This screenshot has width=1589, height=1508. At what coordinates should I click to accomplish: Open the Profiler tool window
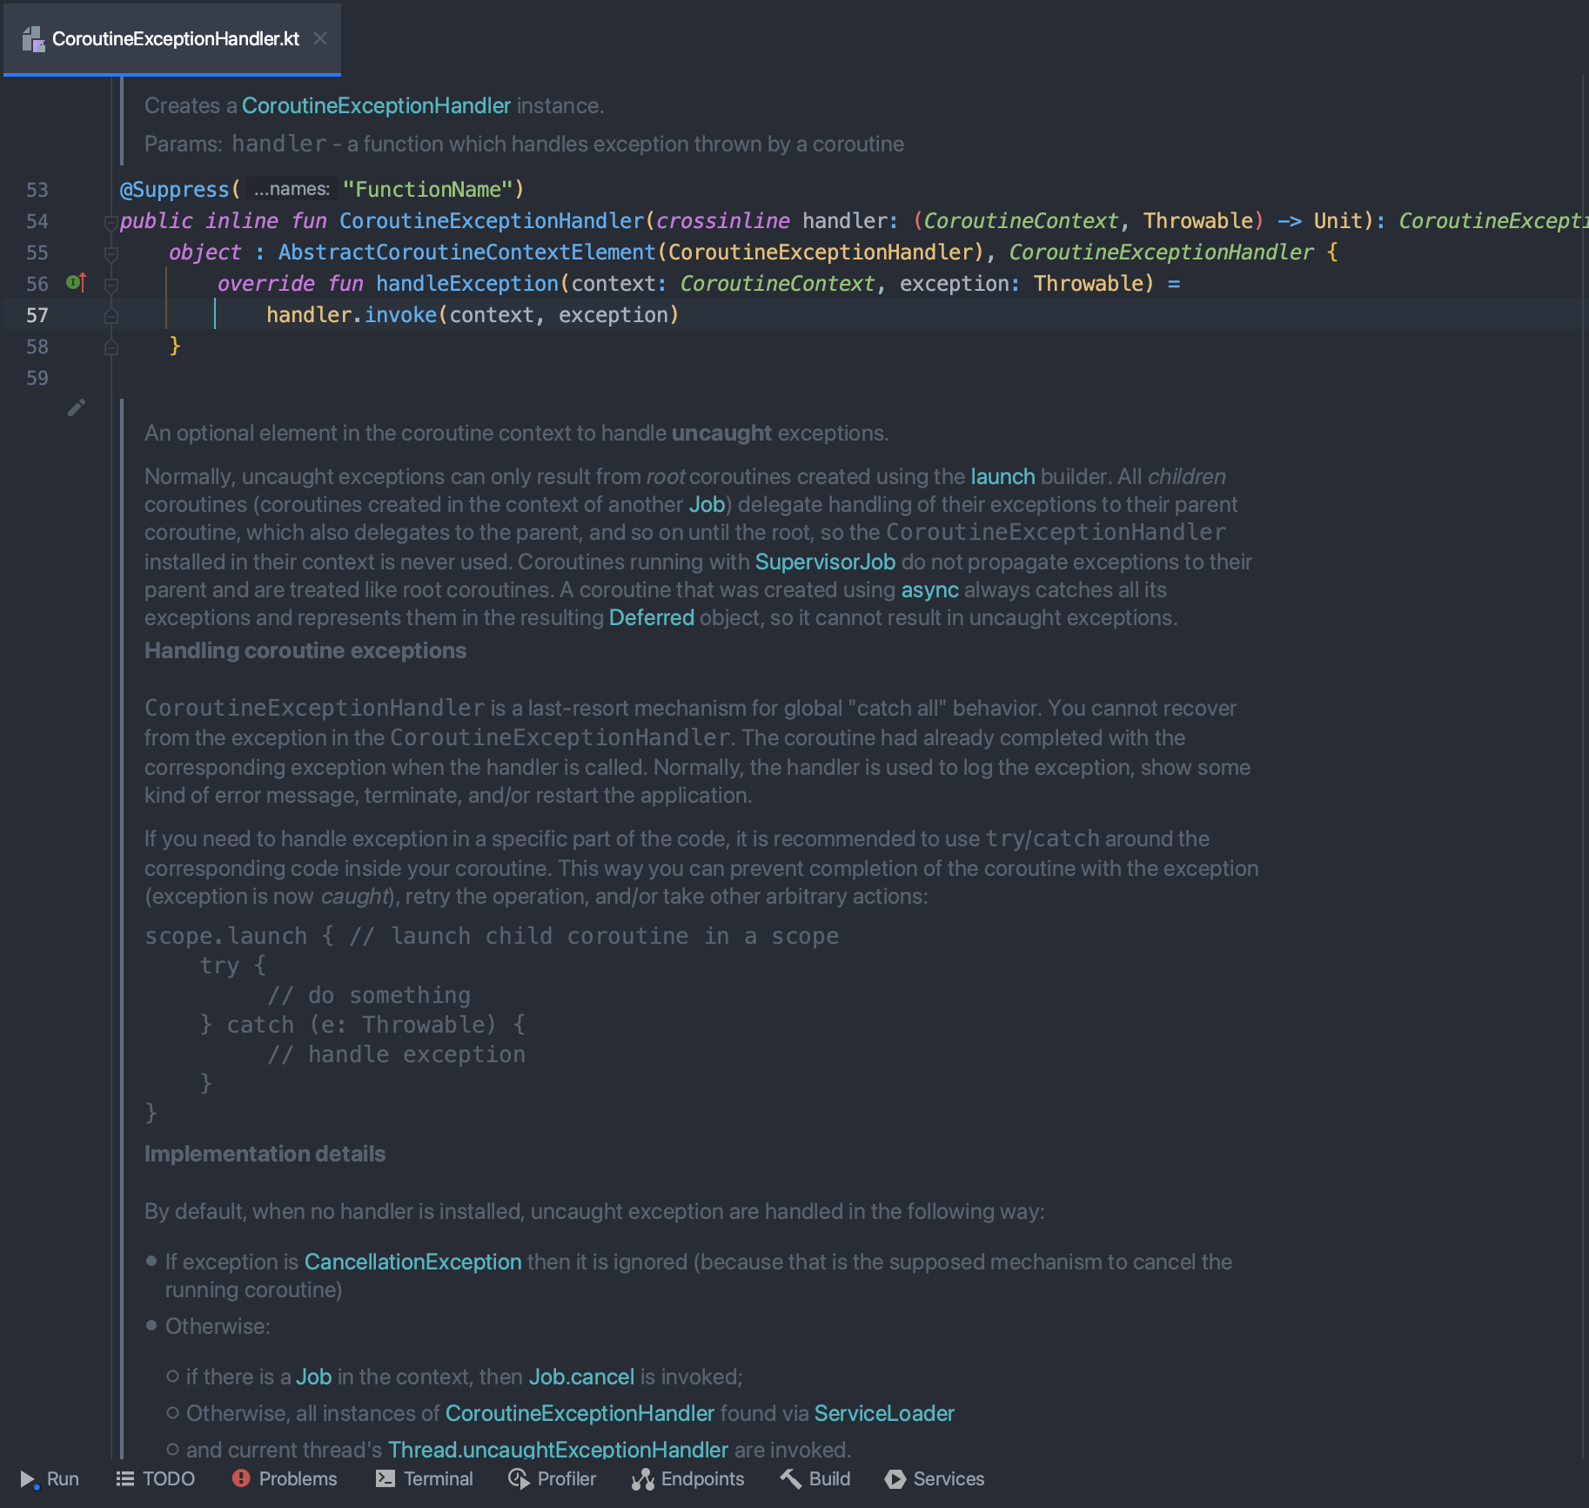point(553,1478)
